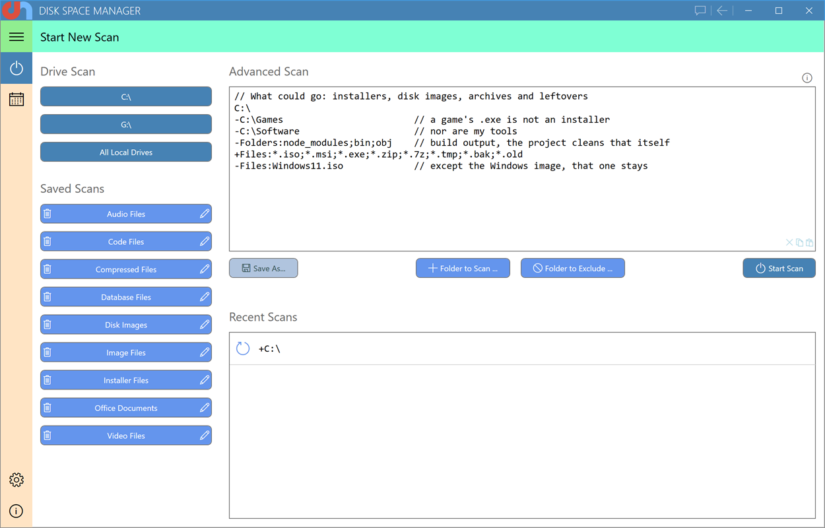Viewport: 825px width, 528px height.
Task: Scan the C:\ drive
Action: click(x=126, y=96)
